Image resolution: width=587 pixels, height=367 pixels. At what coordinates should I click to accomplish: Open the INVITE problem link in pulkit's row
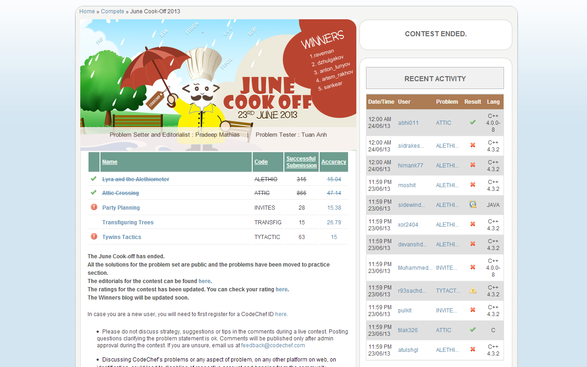click(447, 311)
